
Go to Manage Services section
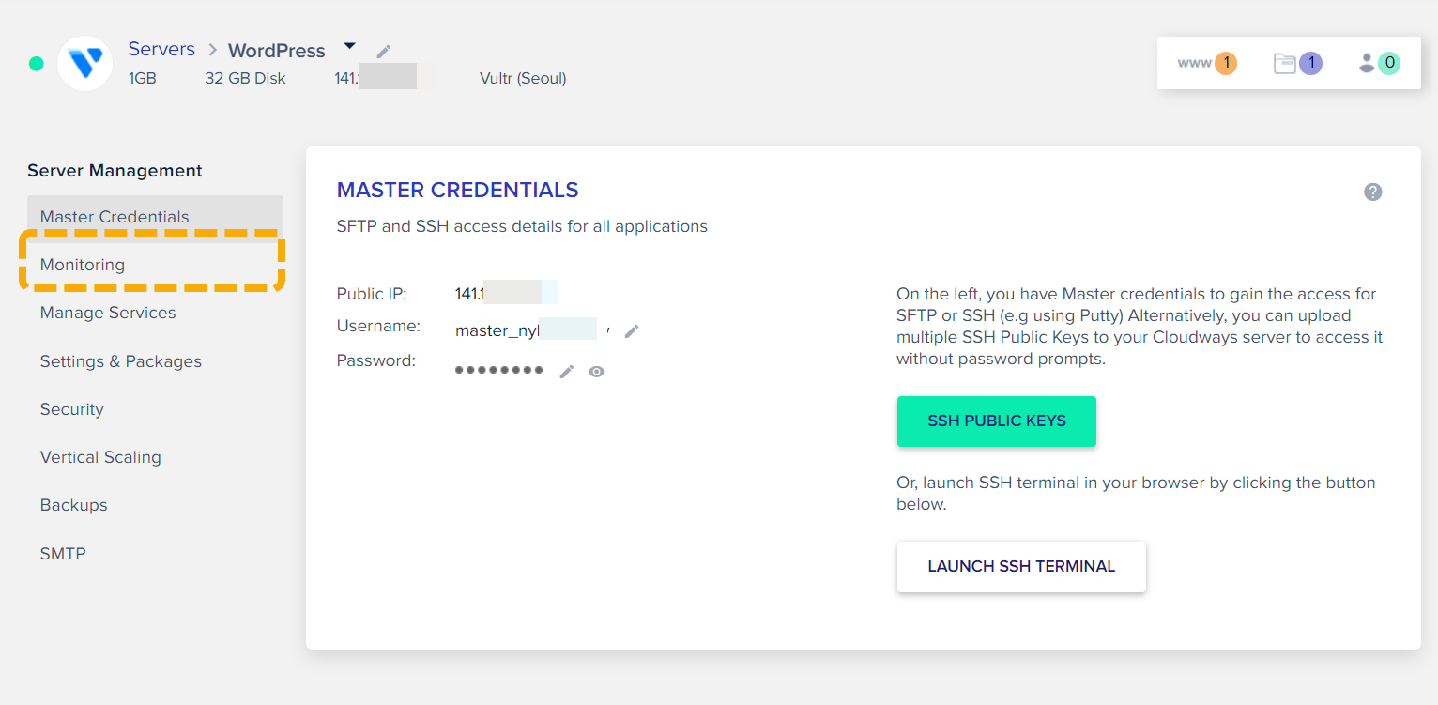click(108, 313)
